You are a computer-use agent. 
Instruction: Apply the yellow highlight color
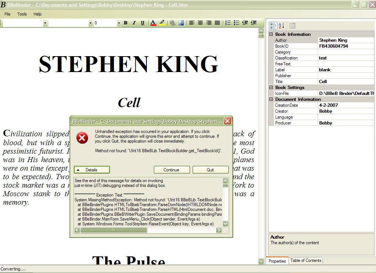pyautogui.click(x=162, y=23)
